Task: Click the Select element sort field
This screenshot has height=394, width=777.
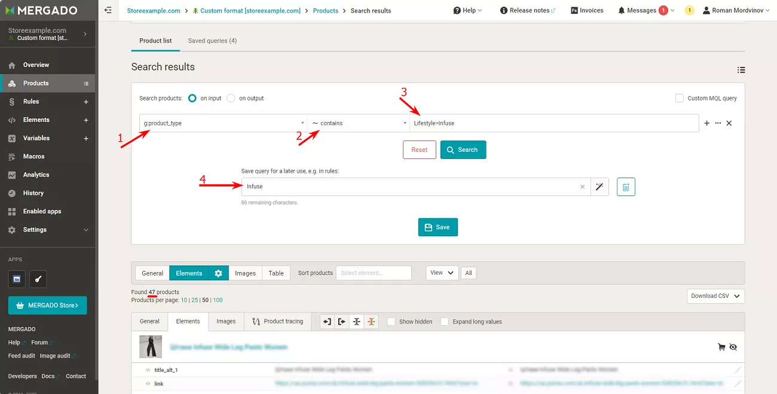Action: coord(374,273)
